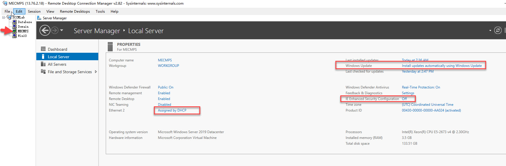
Task: Select the Database server icon in tree
Action: [14, 22]
